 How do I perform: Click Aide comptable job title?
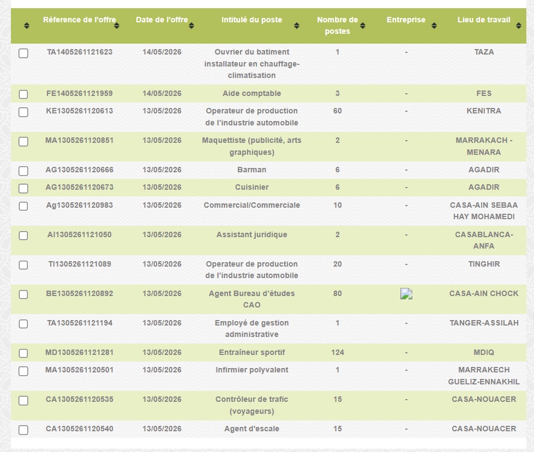[x=251, y=94]
